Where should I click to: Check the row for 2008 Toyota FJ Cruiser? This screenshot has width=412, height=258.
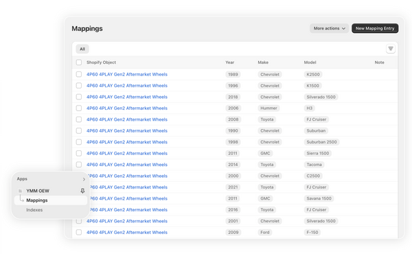click(79, 119)
